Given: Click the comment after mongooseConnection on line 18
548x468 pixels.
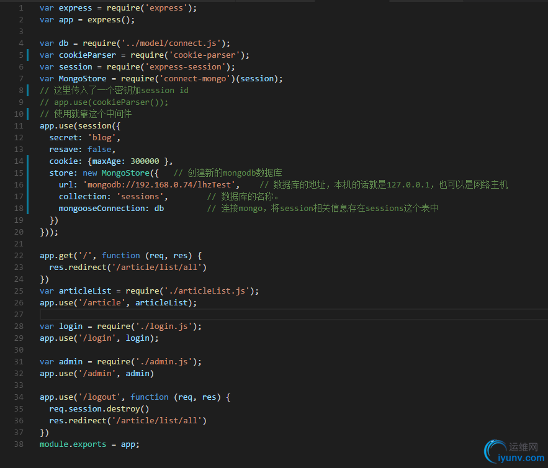Looking at the screenshot, I should point(323,209).
